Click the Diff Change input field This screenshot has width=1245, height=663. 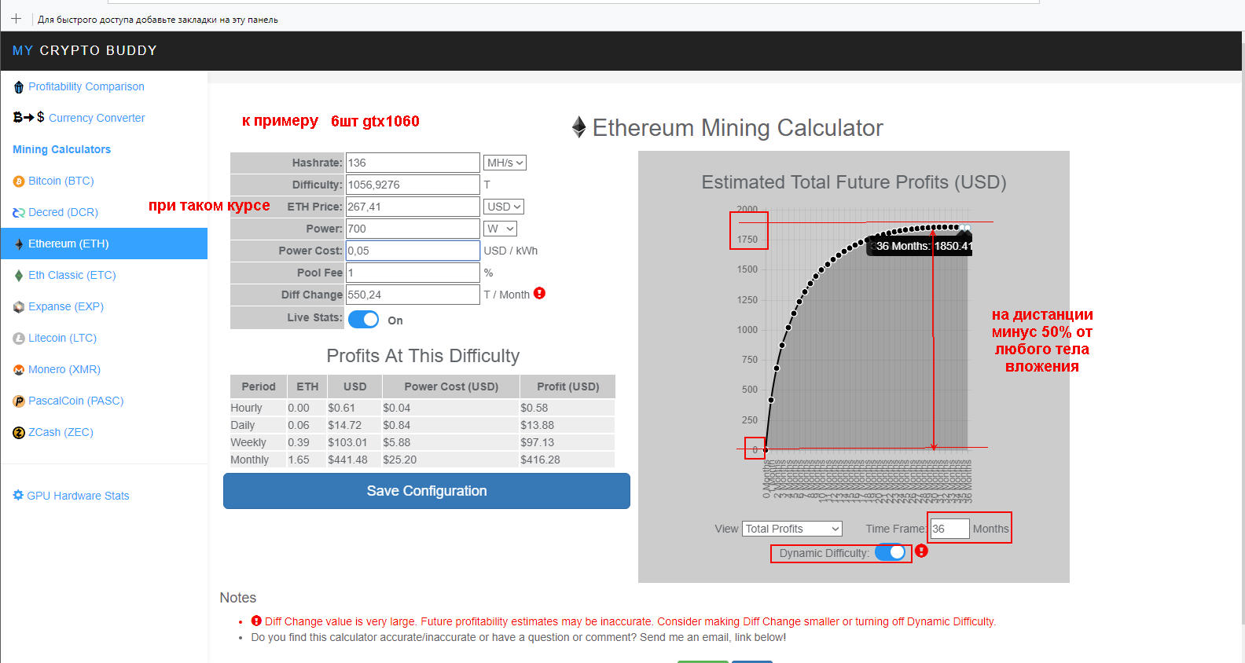413,295
